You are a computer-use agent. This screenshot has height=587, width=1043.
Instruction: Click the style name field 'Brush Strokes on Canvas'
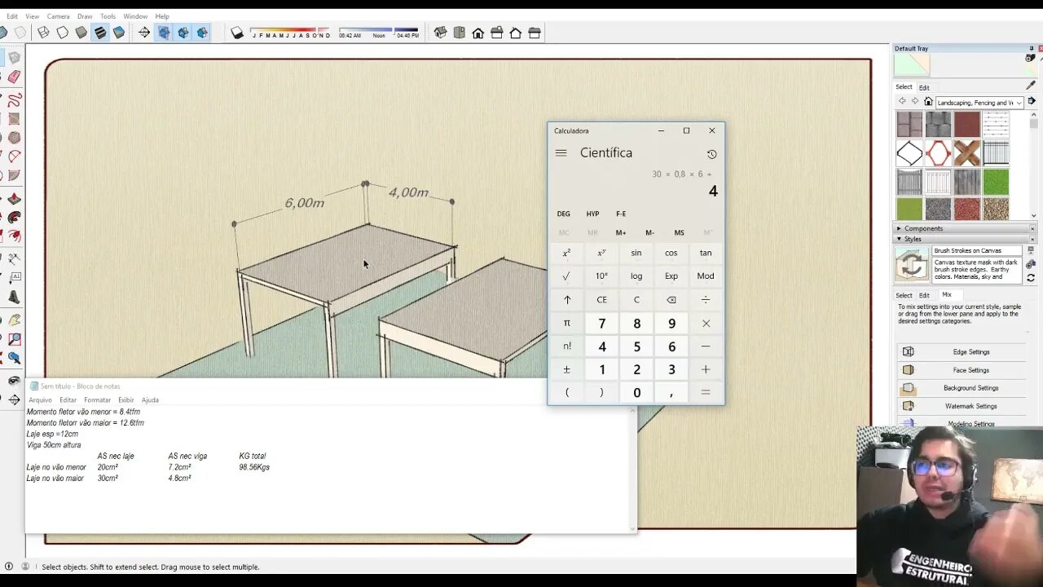(977, 251)
